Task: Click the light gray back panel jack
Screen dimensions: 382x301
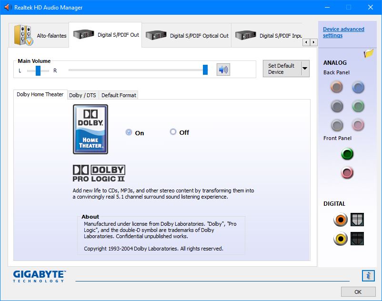Action: click(337, 125)
